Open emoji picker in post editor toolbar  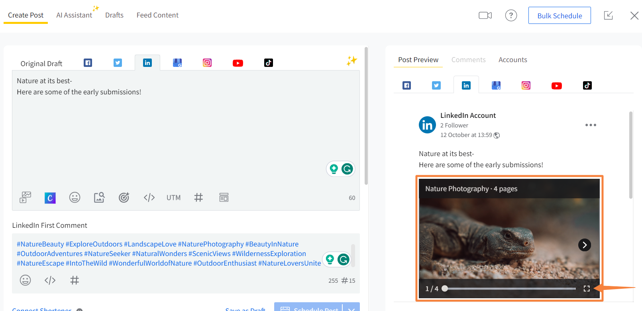(x=75, y=198)
